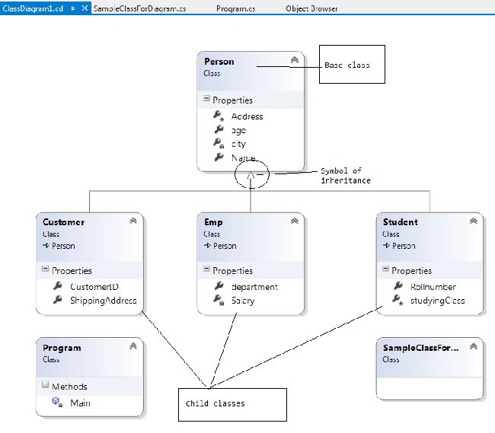This screenshot has width=495, height=433.
Task: Click the Person base type in Emp
Action: [x=225, y=246]
